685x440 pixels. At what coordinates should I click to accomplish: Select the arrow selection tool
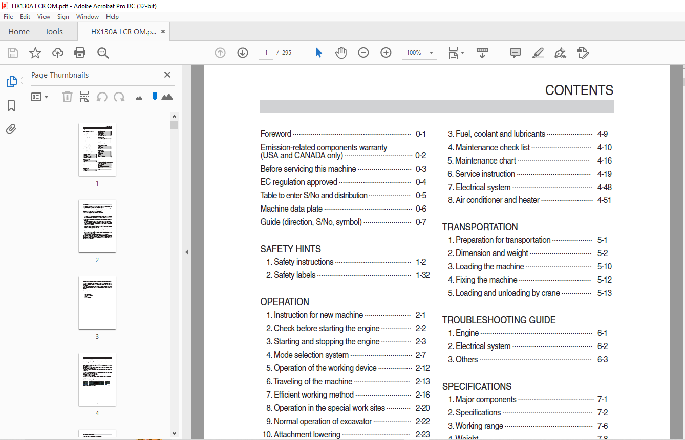318,53
